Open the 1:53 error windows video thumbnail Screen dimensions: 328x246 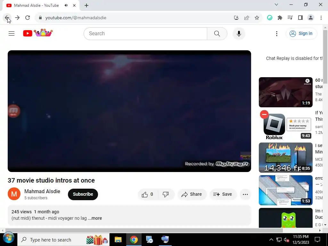click(285, 190)
